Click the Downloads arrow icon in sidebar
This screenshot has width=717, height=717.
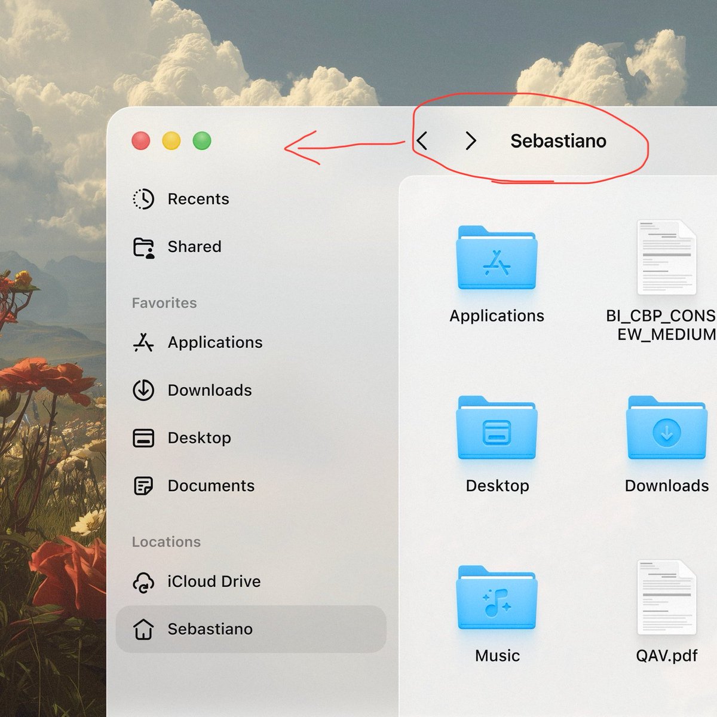point(143,390)
